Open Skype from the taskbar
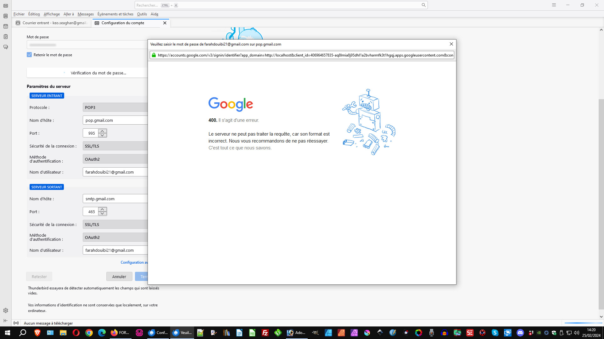 (x=495, y=333)
